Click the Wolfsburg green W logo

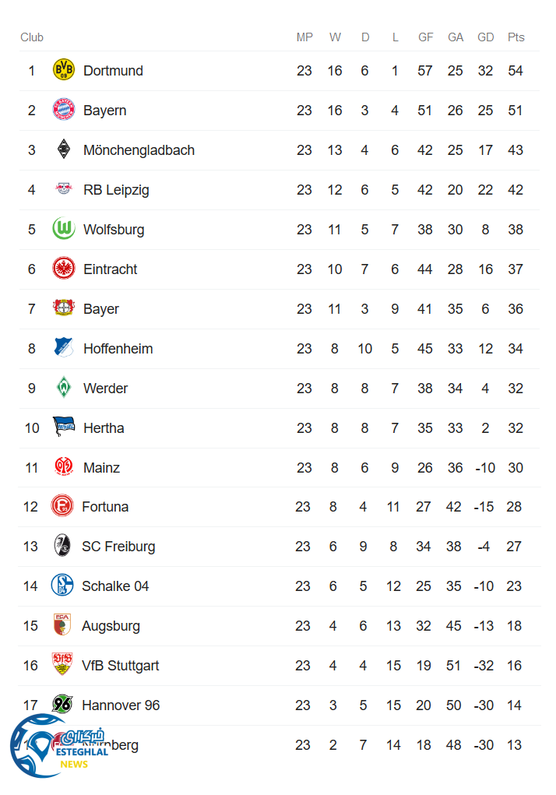pos(64,230)
